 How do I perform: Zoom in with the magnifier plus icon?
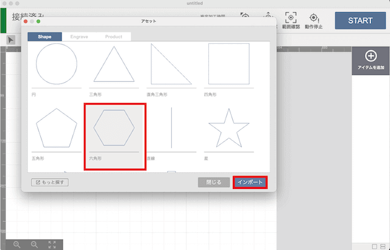(x=16, y=244)
